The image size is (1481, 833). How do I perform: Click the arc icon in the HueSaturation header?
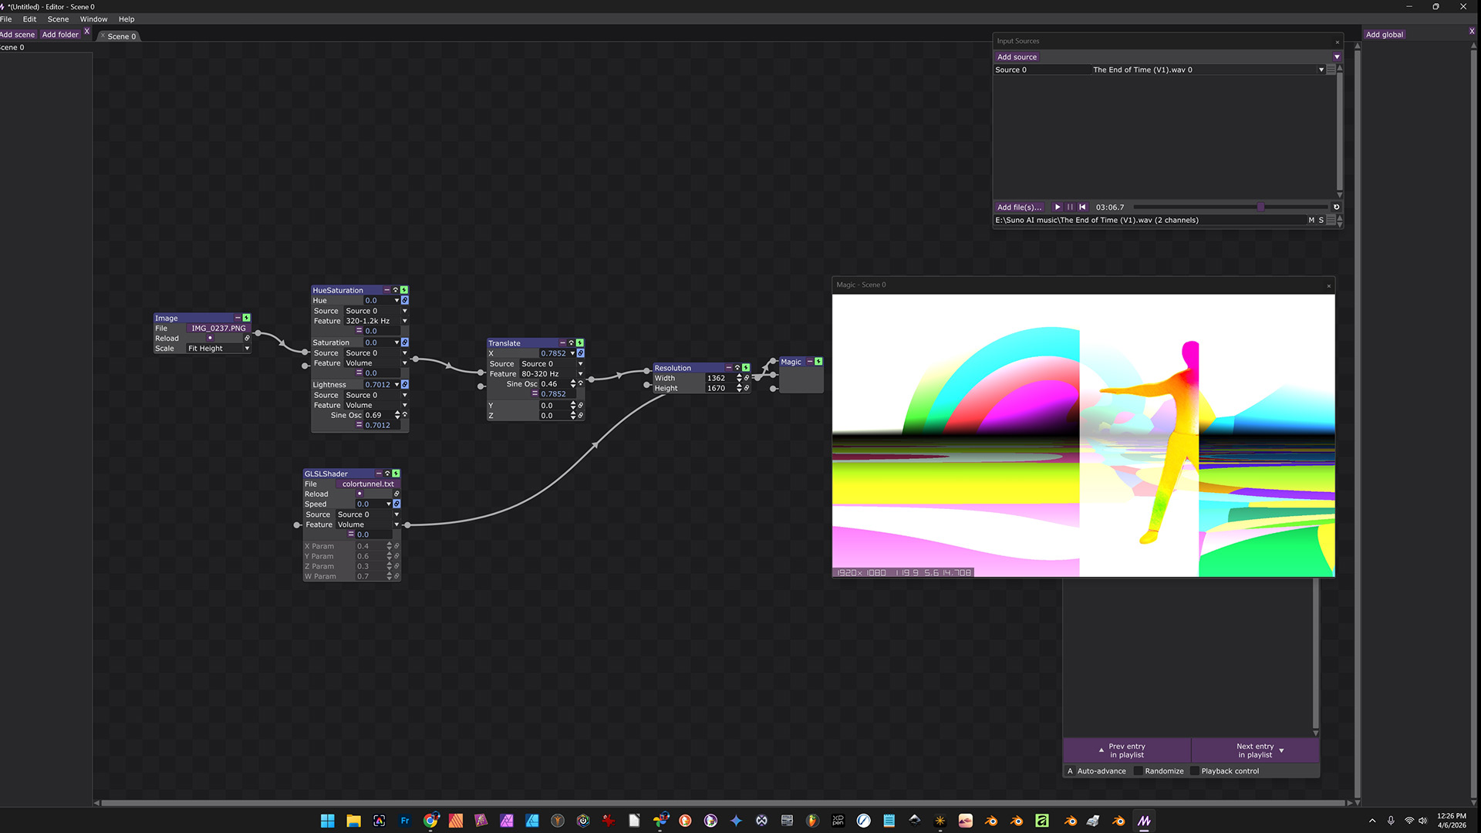(x=396, y=290)
